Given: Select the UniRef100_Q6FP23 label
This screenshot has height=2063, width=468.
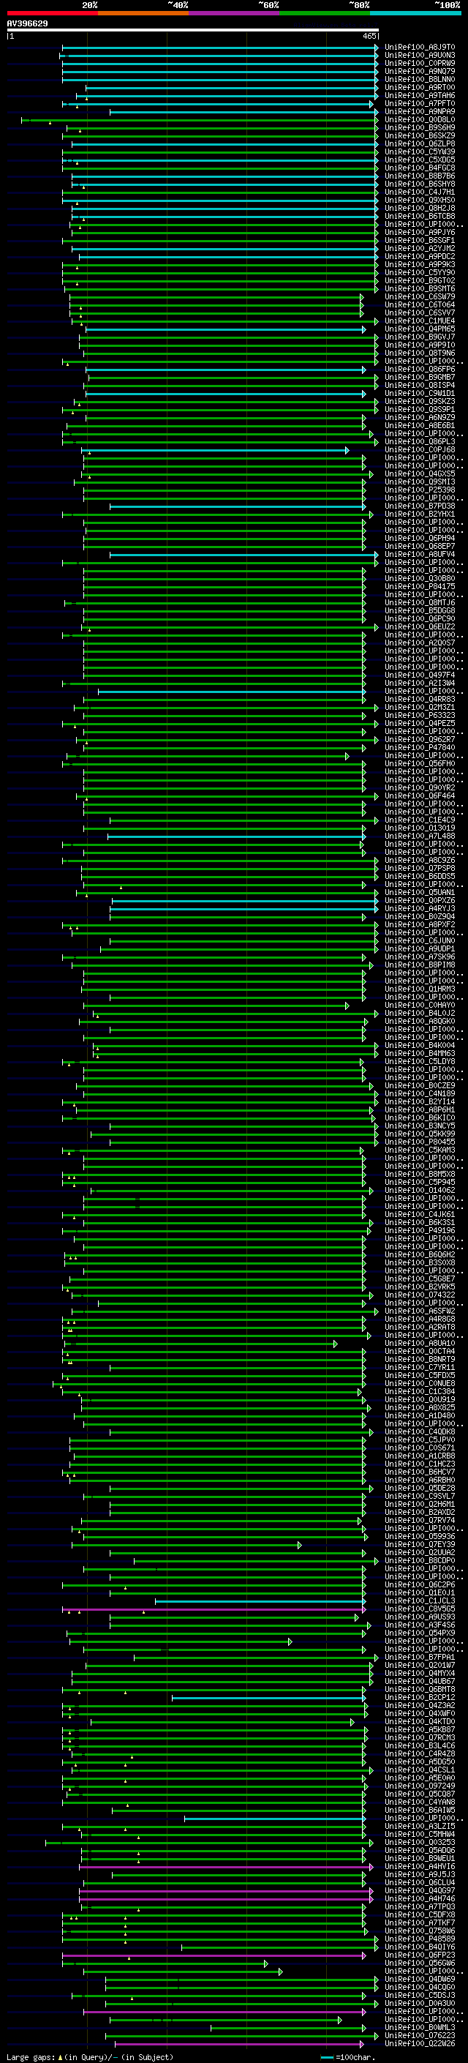Looking at the screenshot, I should click(420, 1955).
